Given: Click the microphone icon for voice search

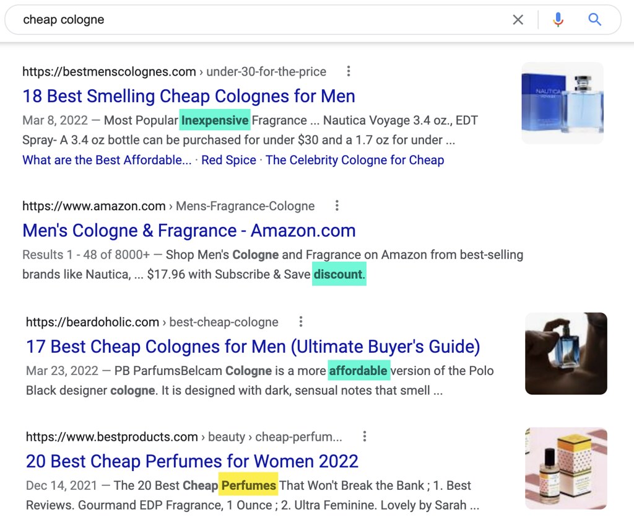Looking at the screenshot, I should pos(558,19).
